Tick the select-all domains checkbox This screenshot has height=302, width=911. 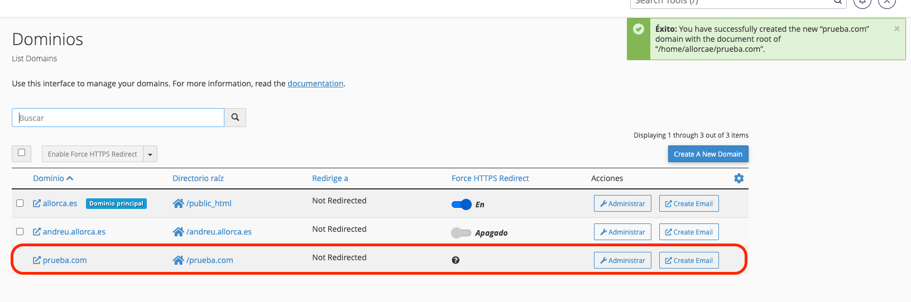22,153
